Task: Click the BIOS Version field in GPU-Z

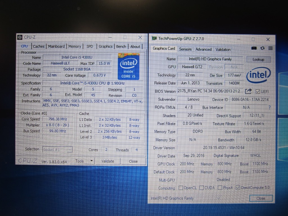Action: coord(210,91)
